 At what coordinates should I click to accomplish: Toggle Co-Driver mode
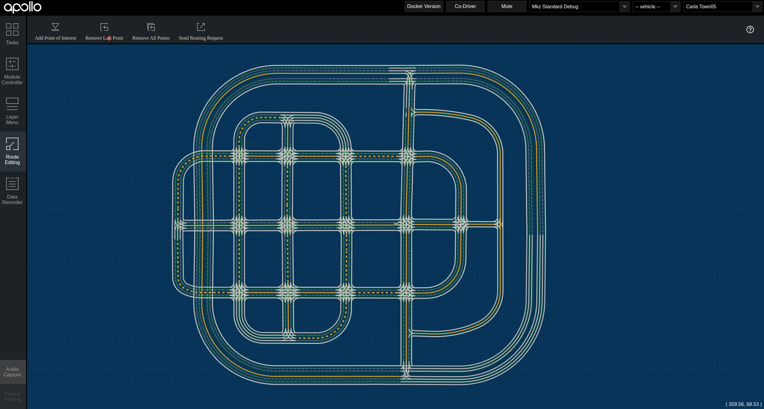(465, 6)
